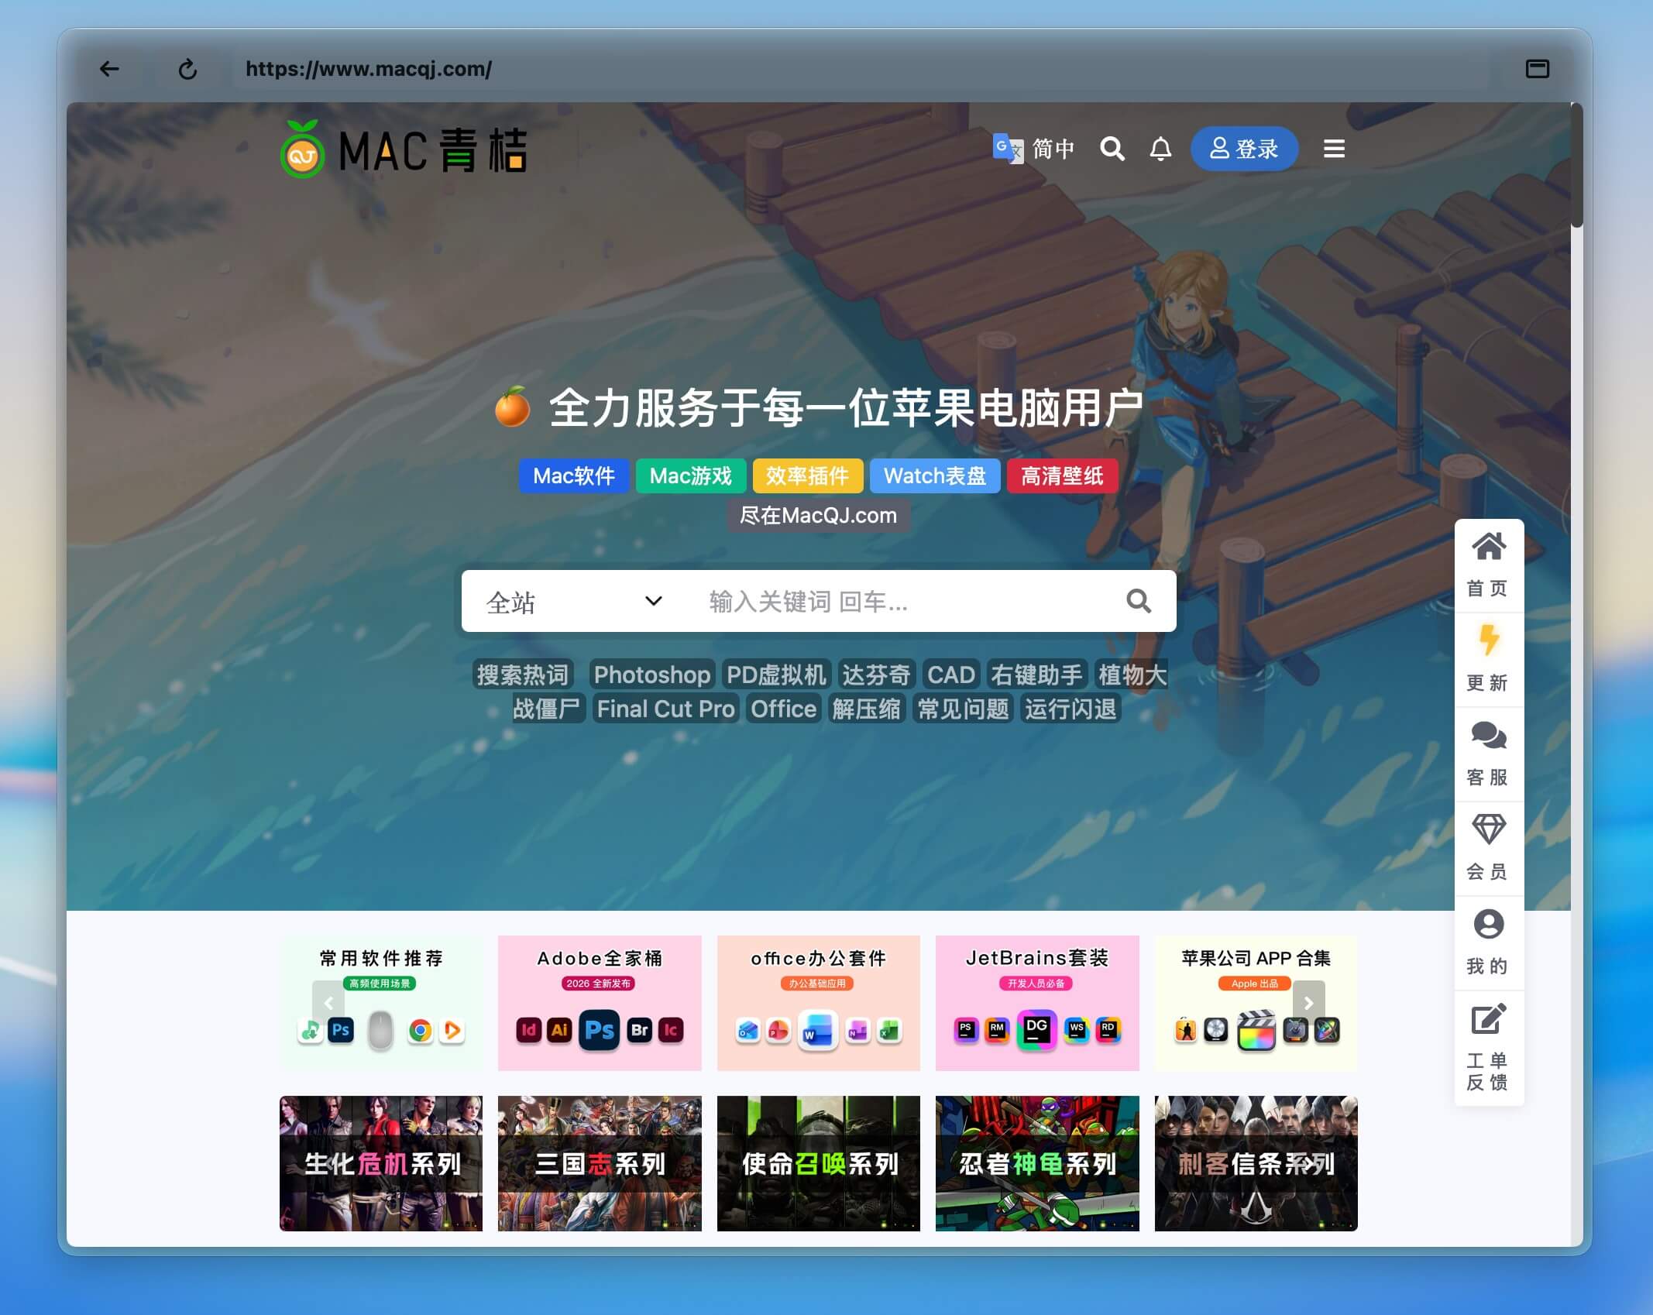Go to next carousel slide arrow
The height and width of the screenshot is (1315, 1653).
pos(1308,1003)
